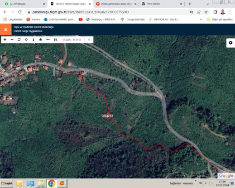The height and width of the screenshot is (188, 235).
Task: Select the distance measure arrow tool
Action: (48, 39)
